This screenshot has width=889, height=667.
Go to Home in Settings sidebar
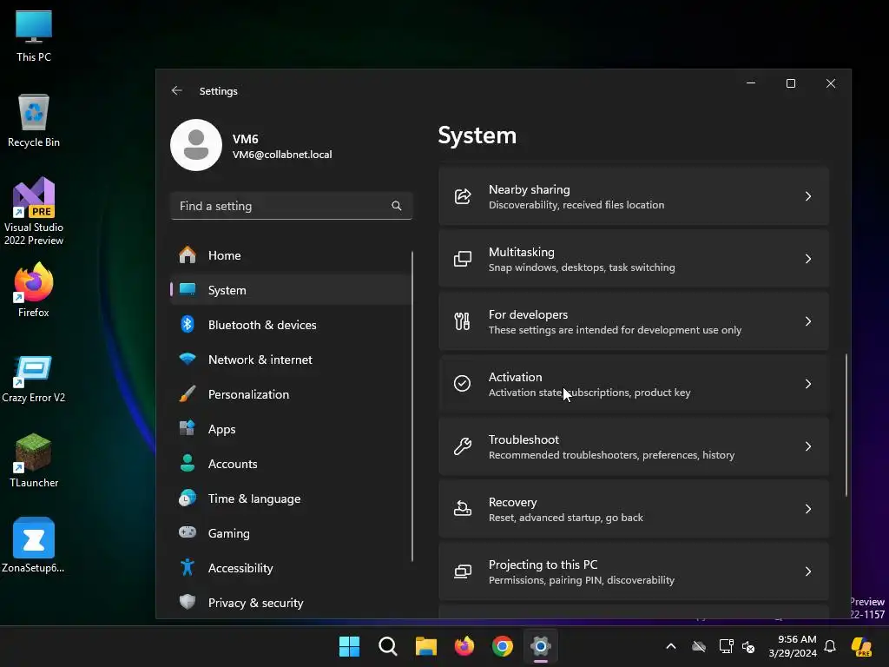point(290,255)
